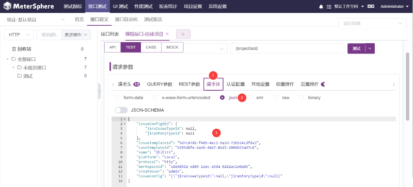Screen dimensions: 413x187
Task: Fold JSON line 1 in the editor
Action: (124, 119)
